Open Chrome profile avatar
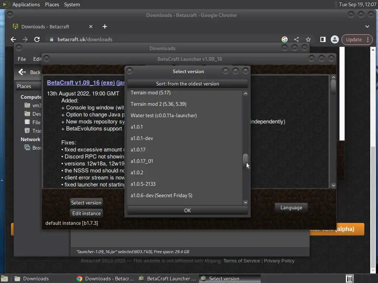 tap(334, 39)
